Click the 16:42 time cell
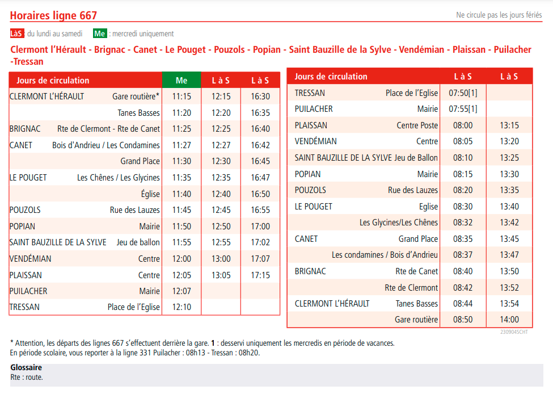Screen dimensions: 553x415 point(260,145)
